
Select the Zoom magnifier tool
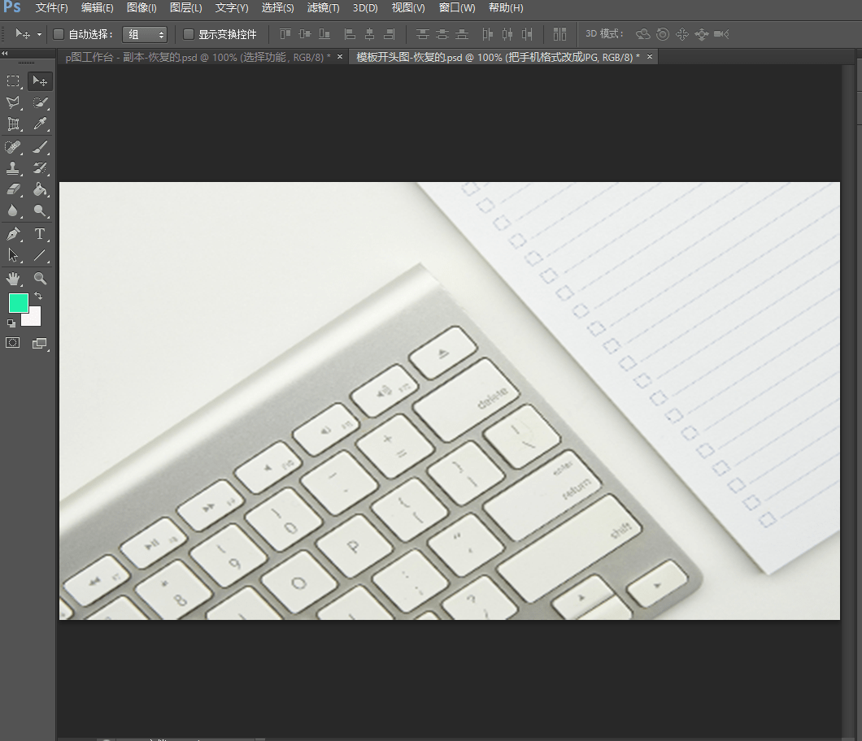click(40, 279)
